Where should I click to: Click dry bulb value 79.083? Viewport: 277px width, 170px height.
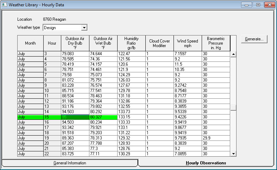click(75, 54)
